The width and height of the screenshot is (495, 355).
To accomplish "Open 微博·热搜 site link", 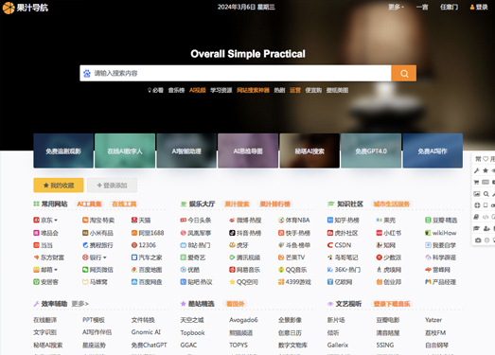I will 245,221.
